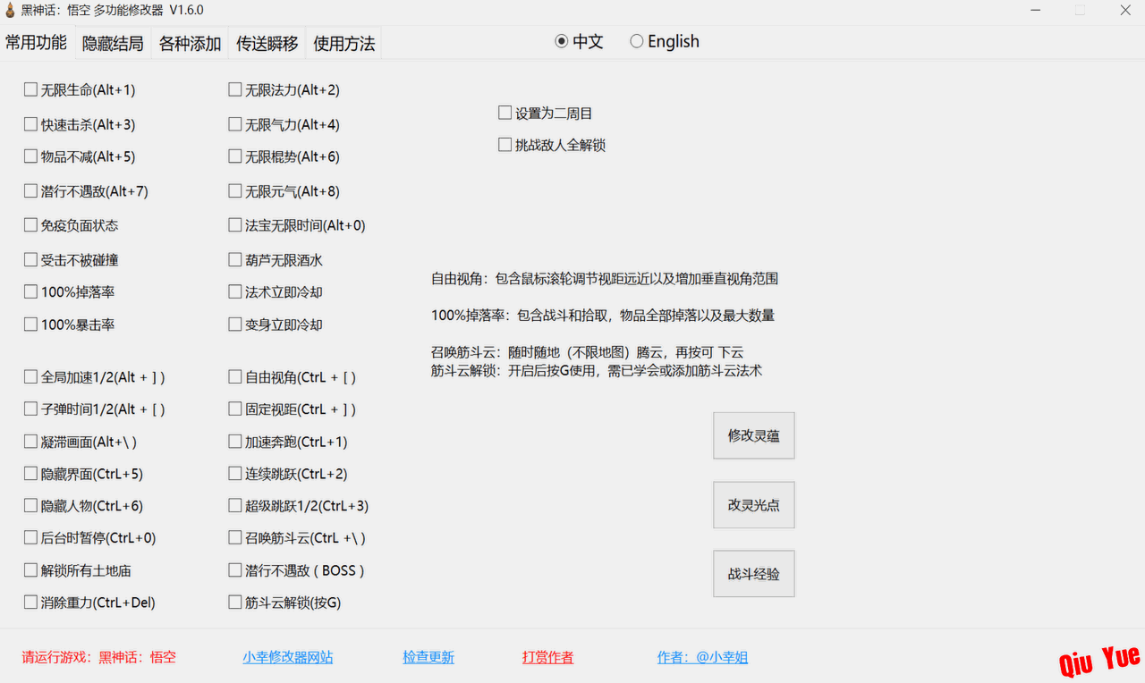Click the 自由视角 description line
The height and width of the screenshot is (683, 1145).
pos(605,279)
